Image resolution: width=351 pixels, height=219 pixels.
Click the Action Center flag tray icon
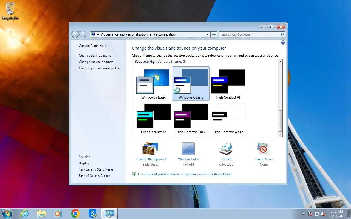310,214
